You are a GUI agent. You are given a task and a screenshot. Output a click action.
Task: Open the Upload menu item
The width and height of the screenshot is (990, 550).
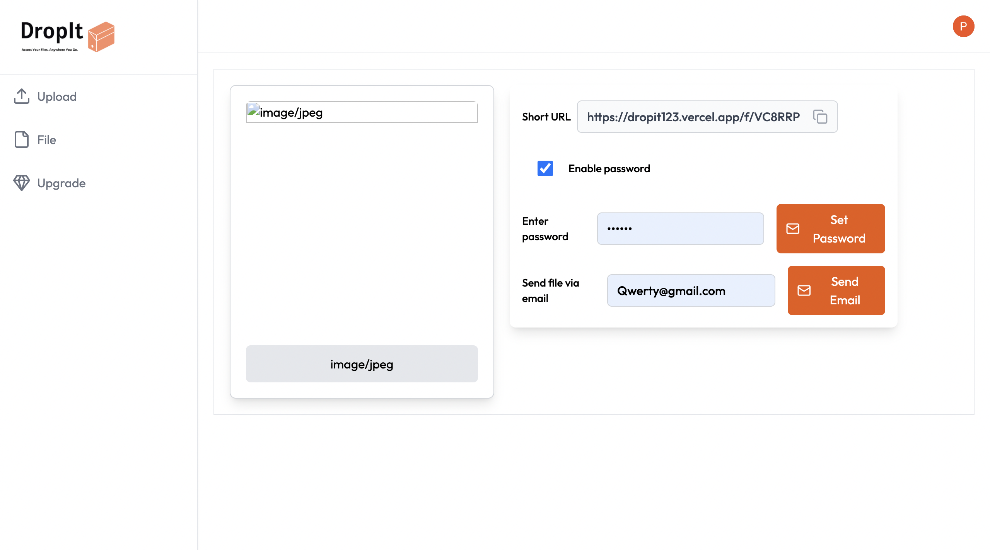57,97
